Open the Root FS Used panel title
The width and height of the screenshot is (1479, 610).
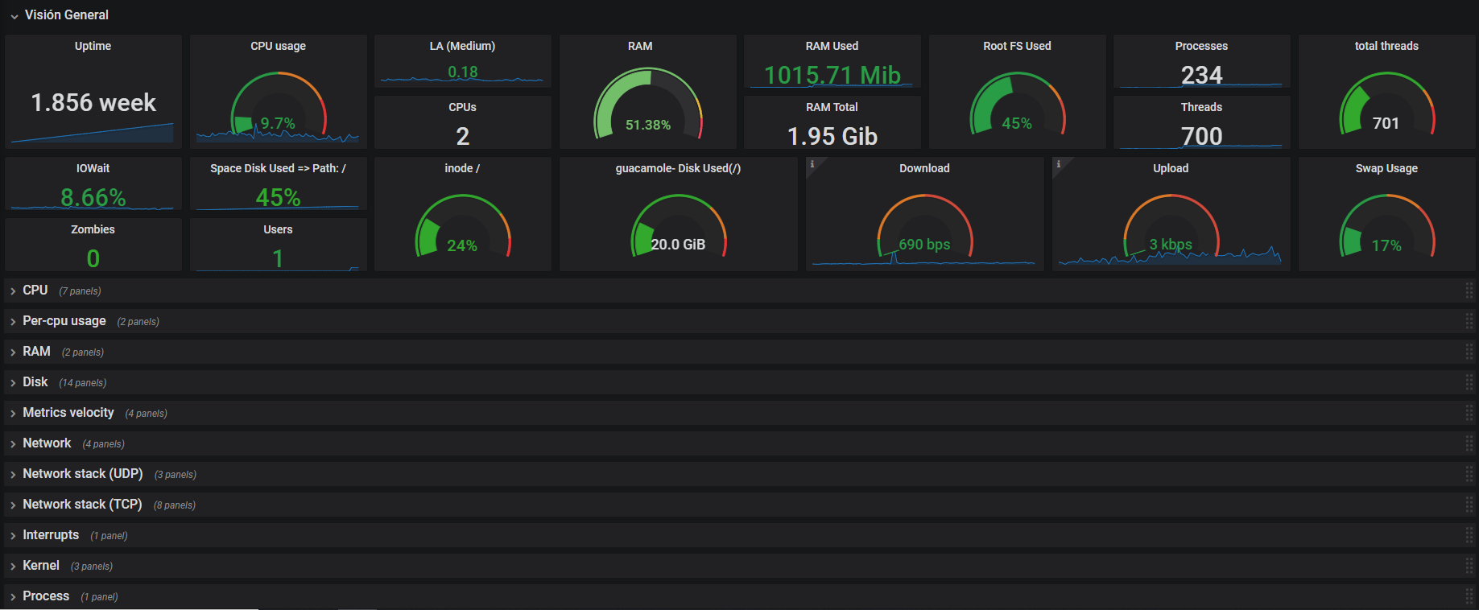point(1017,46)
